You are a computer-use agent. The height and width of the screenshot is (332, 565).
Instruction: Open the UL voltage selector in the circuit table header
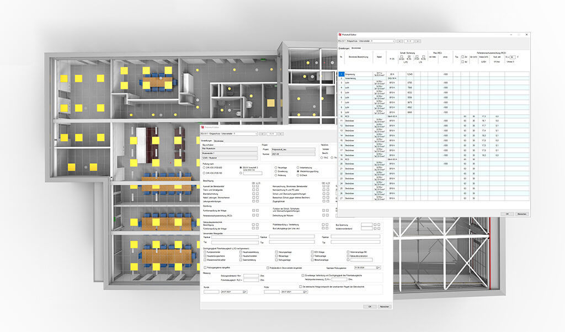[x=513, y=57]
